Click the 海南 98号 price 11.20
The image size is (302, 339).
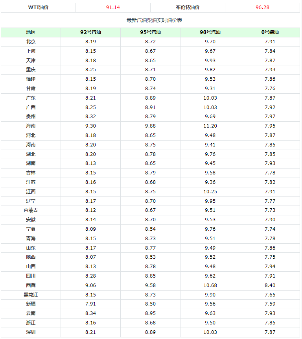coord(210,126)
